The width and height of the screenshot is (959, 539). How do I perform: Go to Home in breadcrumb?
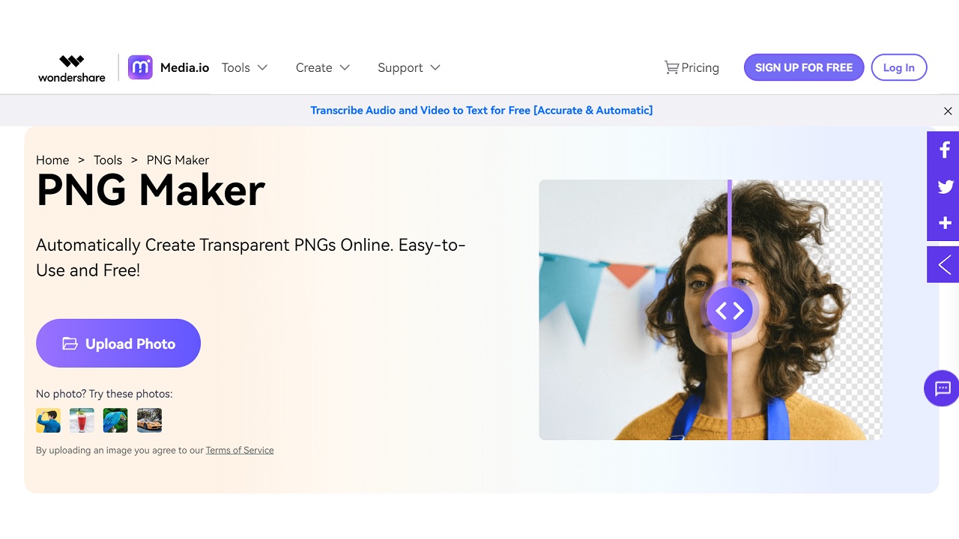point(52,160)
